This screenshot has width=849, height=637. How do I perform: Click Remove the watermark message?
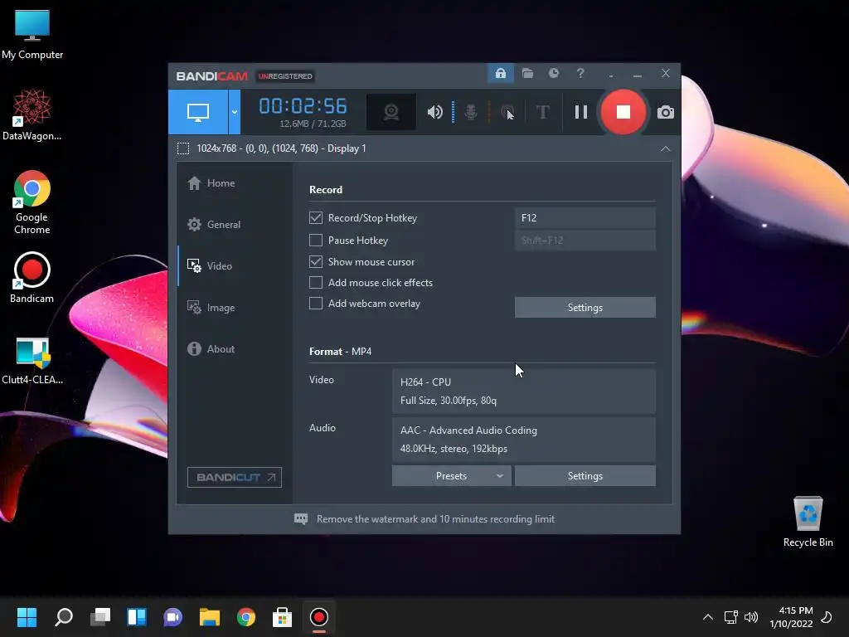[x=435, y=519]
